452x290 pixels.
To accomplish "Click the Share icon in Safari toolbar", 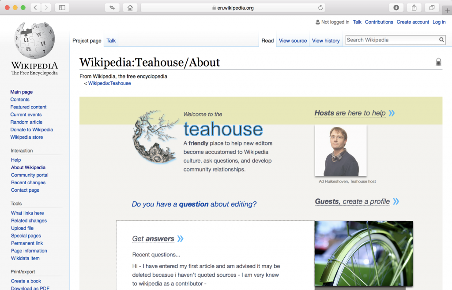I will tap(414, 7).
